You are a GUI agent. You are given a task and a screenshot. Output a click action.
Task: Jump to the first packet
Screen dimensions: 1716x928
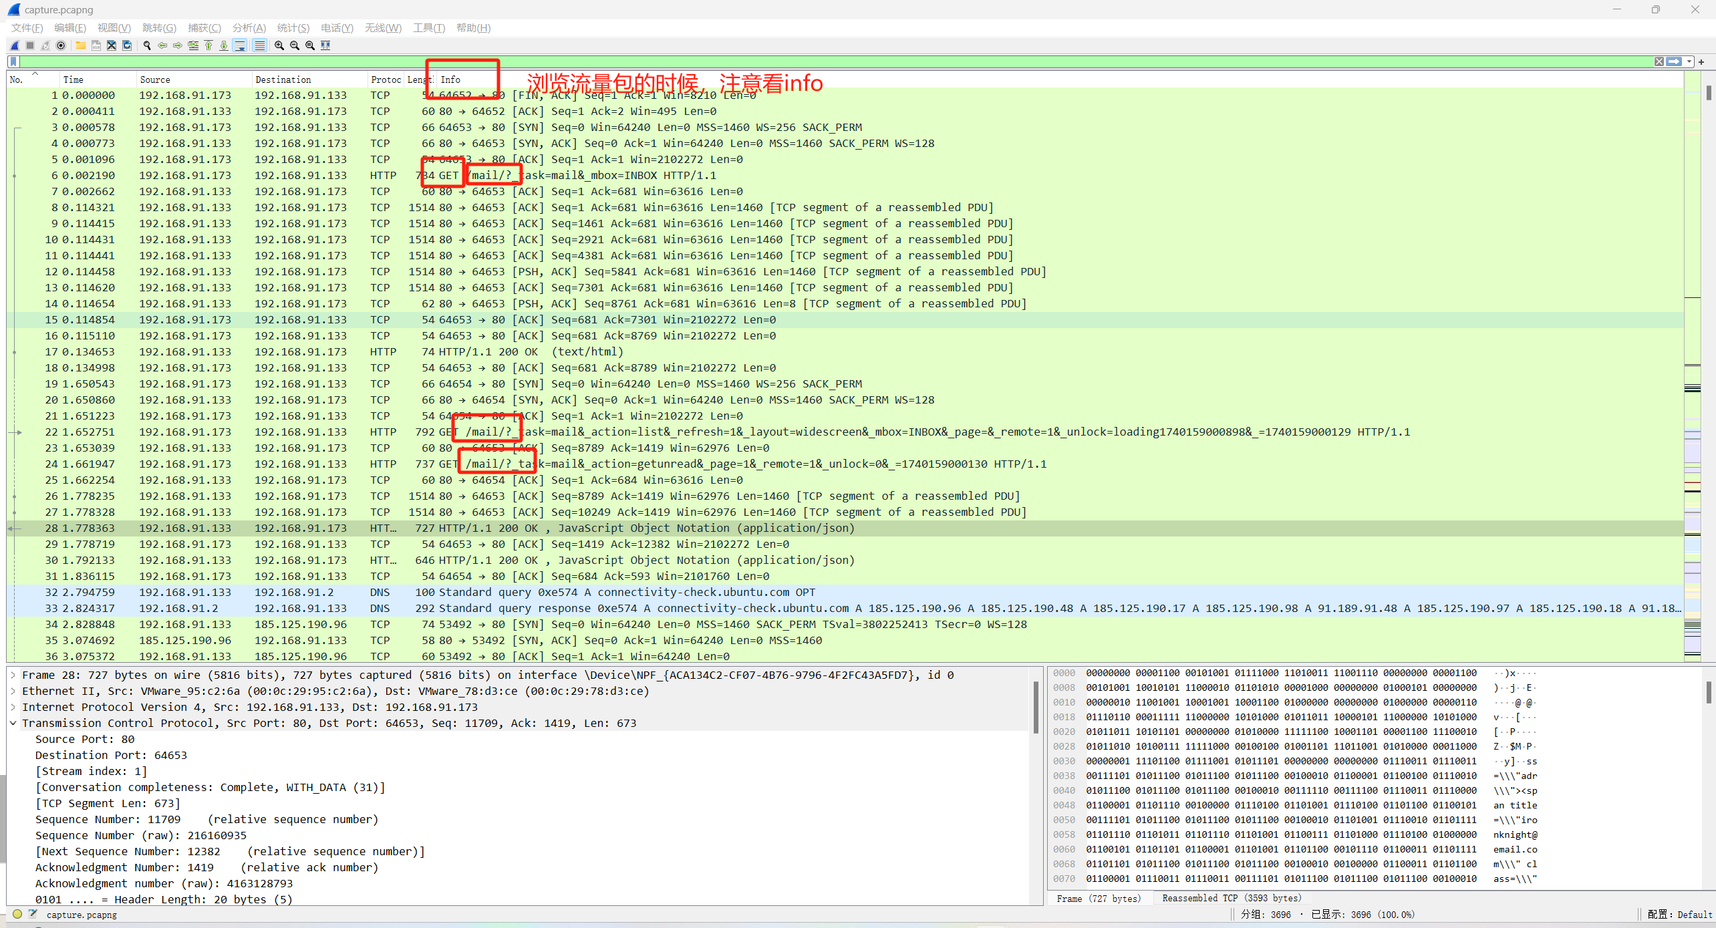[208, 45]
